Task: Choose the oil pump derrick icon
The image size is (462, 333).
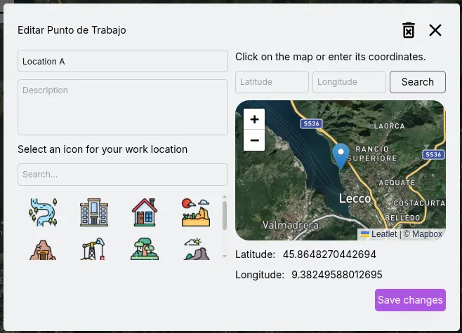Action: click(94, 249)
